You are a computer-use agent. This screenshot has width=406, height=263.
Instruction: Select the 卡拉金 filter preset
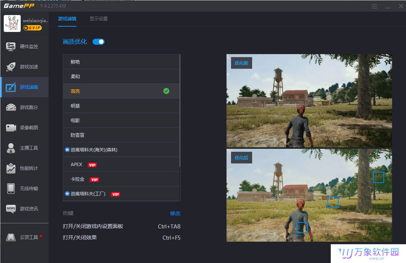click(x=121, y=179)
